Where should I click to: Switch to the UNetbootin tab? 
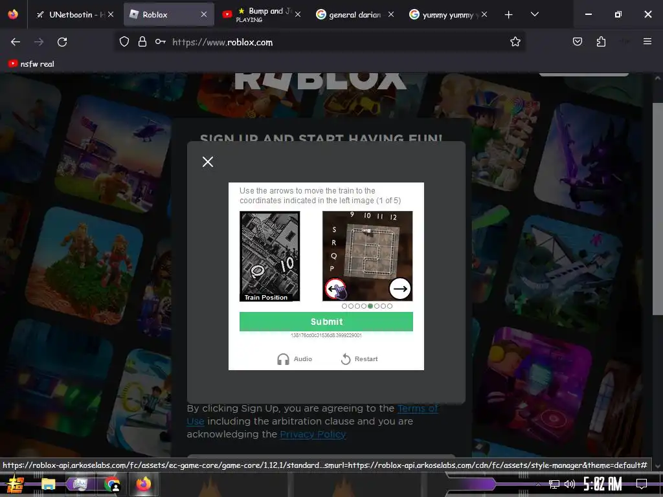[x=75, y=14]
